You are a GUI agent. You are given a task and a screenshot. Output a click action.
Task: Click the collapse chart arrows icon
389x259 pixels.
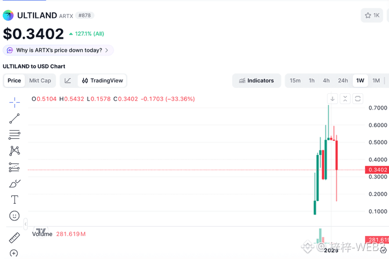(345, 99)
